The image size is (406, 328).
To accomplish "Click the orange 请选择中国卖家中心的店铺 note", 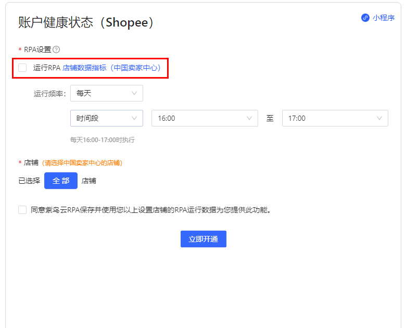I will pyautogui.click(x=82, y=163).
